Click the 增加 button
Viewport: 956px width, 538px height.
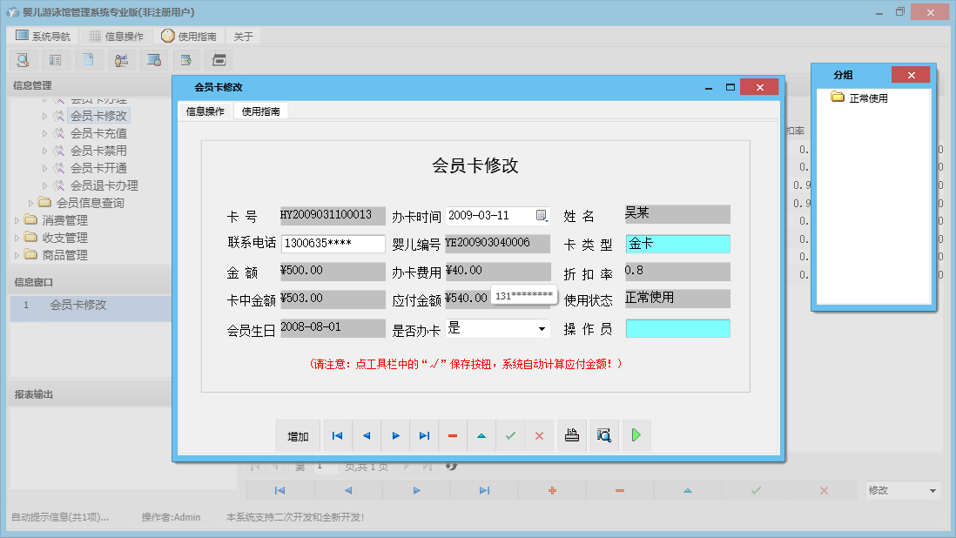click(x=298, y=435)
